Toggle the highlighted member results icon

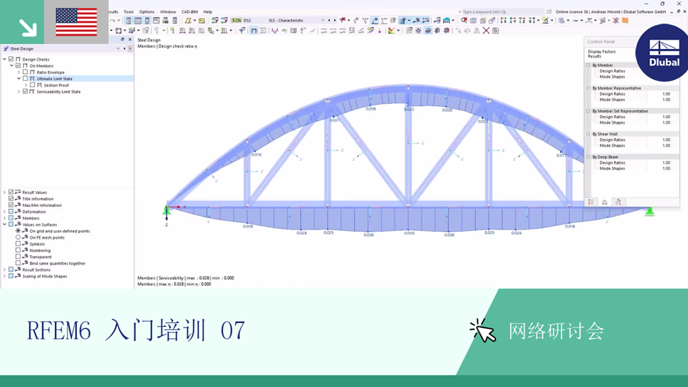point(253,30)
